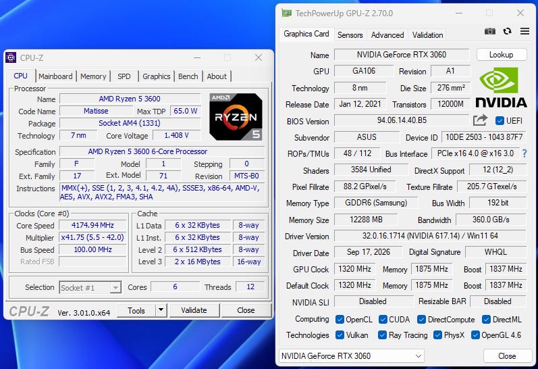The width and height of the screenshot is (538, 369).
Task: Switch to the Bench tab in CPU-Z
Action: [x=188, y=76]
